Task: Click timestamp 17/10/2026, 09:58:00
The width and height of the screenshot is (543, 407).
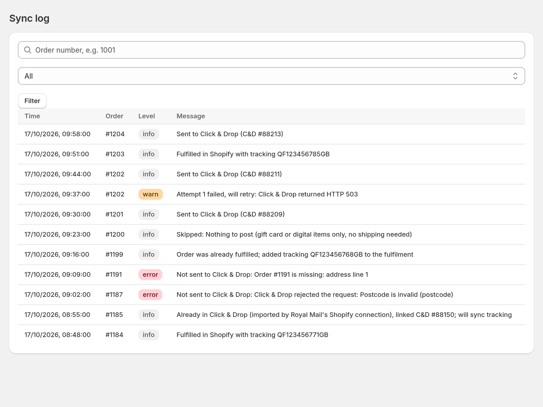Action: point(57,134)
